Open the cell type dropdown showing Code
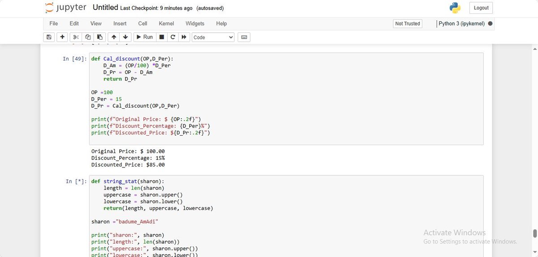The image size is (538, 257). tap(213, 37)
